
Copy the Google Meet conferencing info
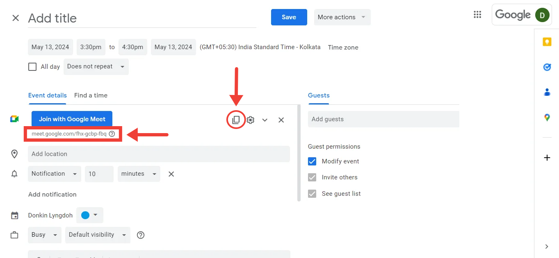(x=236, y=120)
